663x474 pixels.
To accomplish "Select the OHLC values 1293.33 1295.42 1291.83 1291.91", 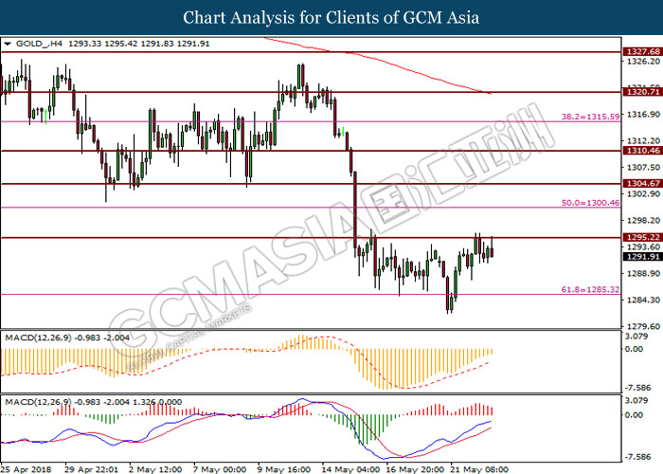I will click(x=138, y=44).
